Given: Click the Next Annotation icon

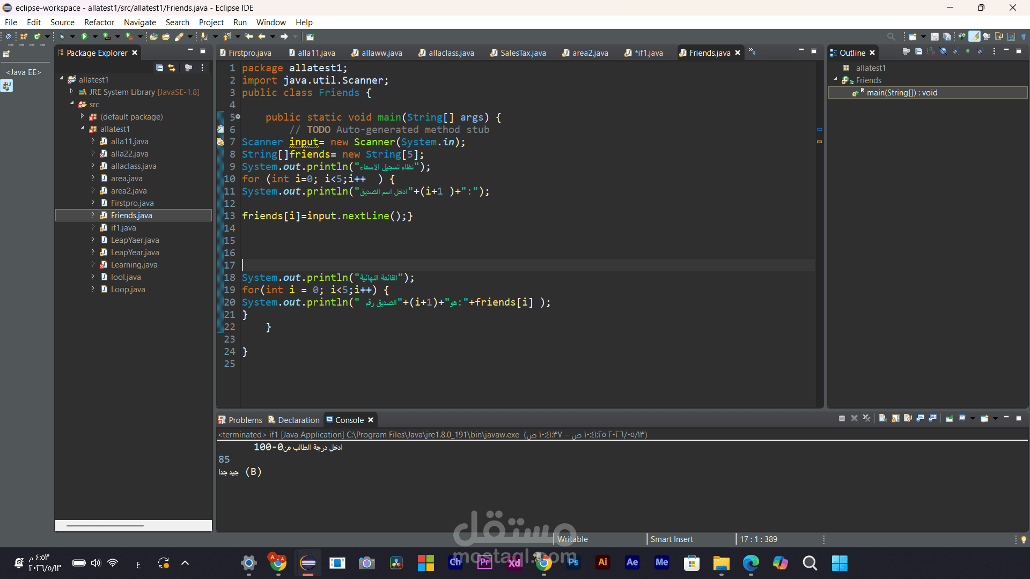Looking at the screenshot, I should pos(204,36).
